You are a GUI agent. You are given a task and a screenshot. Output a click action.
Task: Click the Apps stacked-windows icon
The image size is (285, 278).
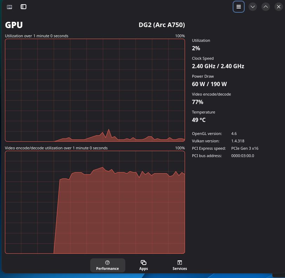coord(144,262)
